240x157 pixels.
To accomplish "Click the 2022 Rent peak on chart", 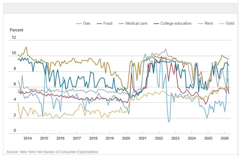I will pos(166,49).
